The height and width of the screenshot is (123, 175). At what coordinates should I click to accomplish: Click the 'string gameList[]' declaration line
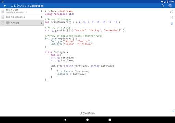85,30
